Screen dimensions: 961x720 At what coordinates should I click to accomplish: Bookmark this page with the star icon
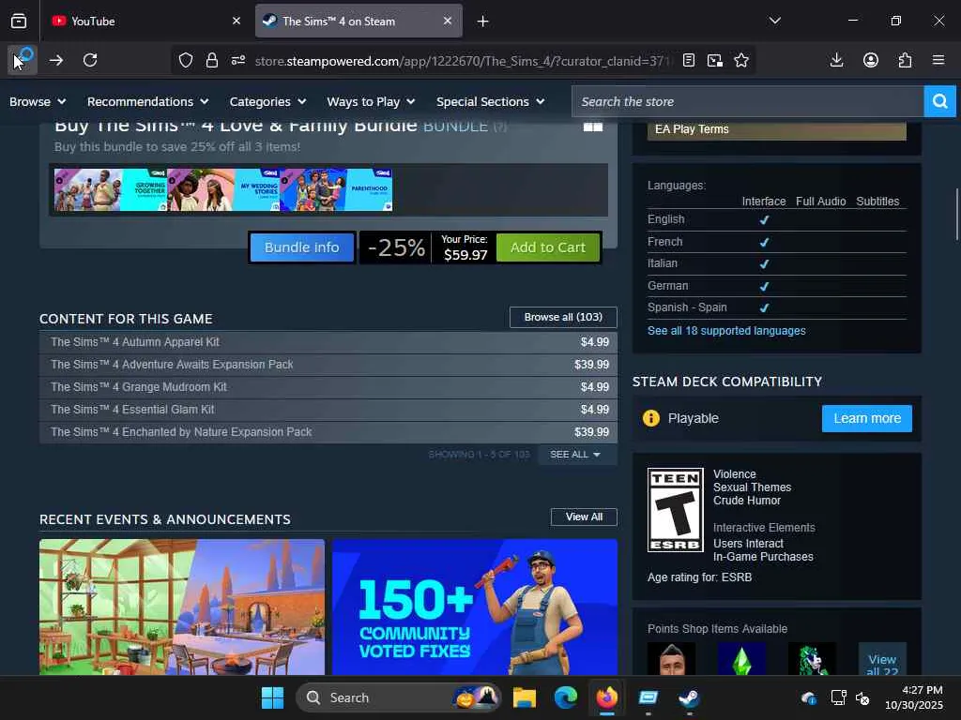741,60
